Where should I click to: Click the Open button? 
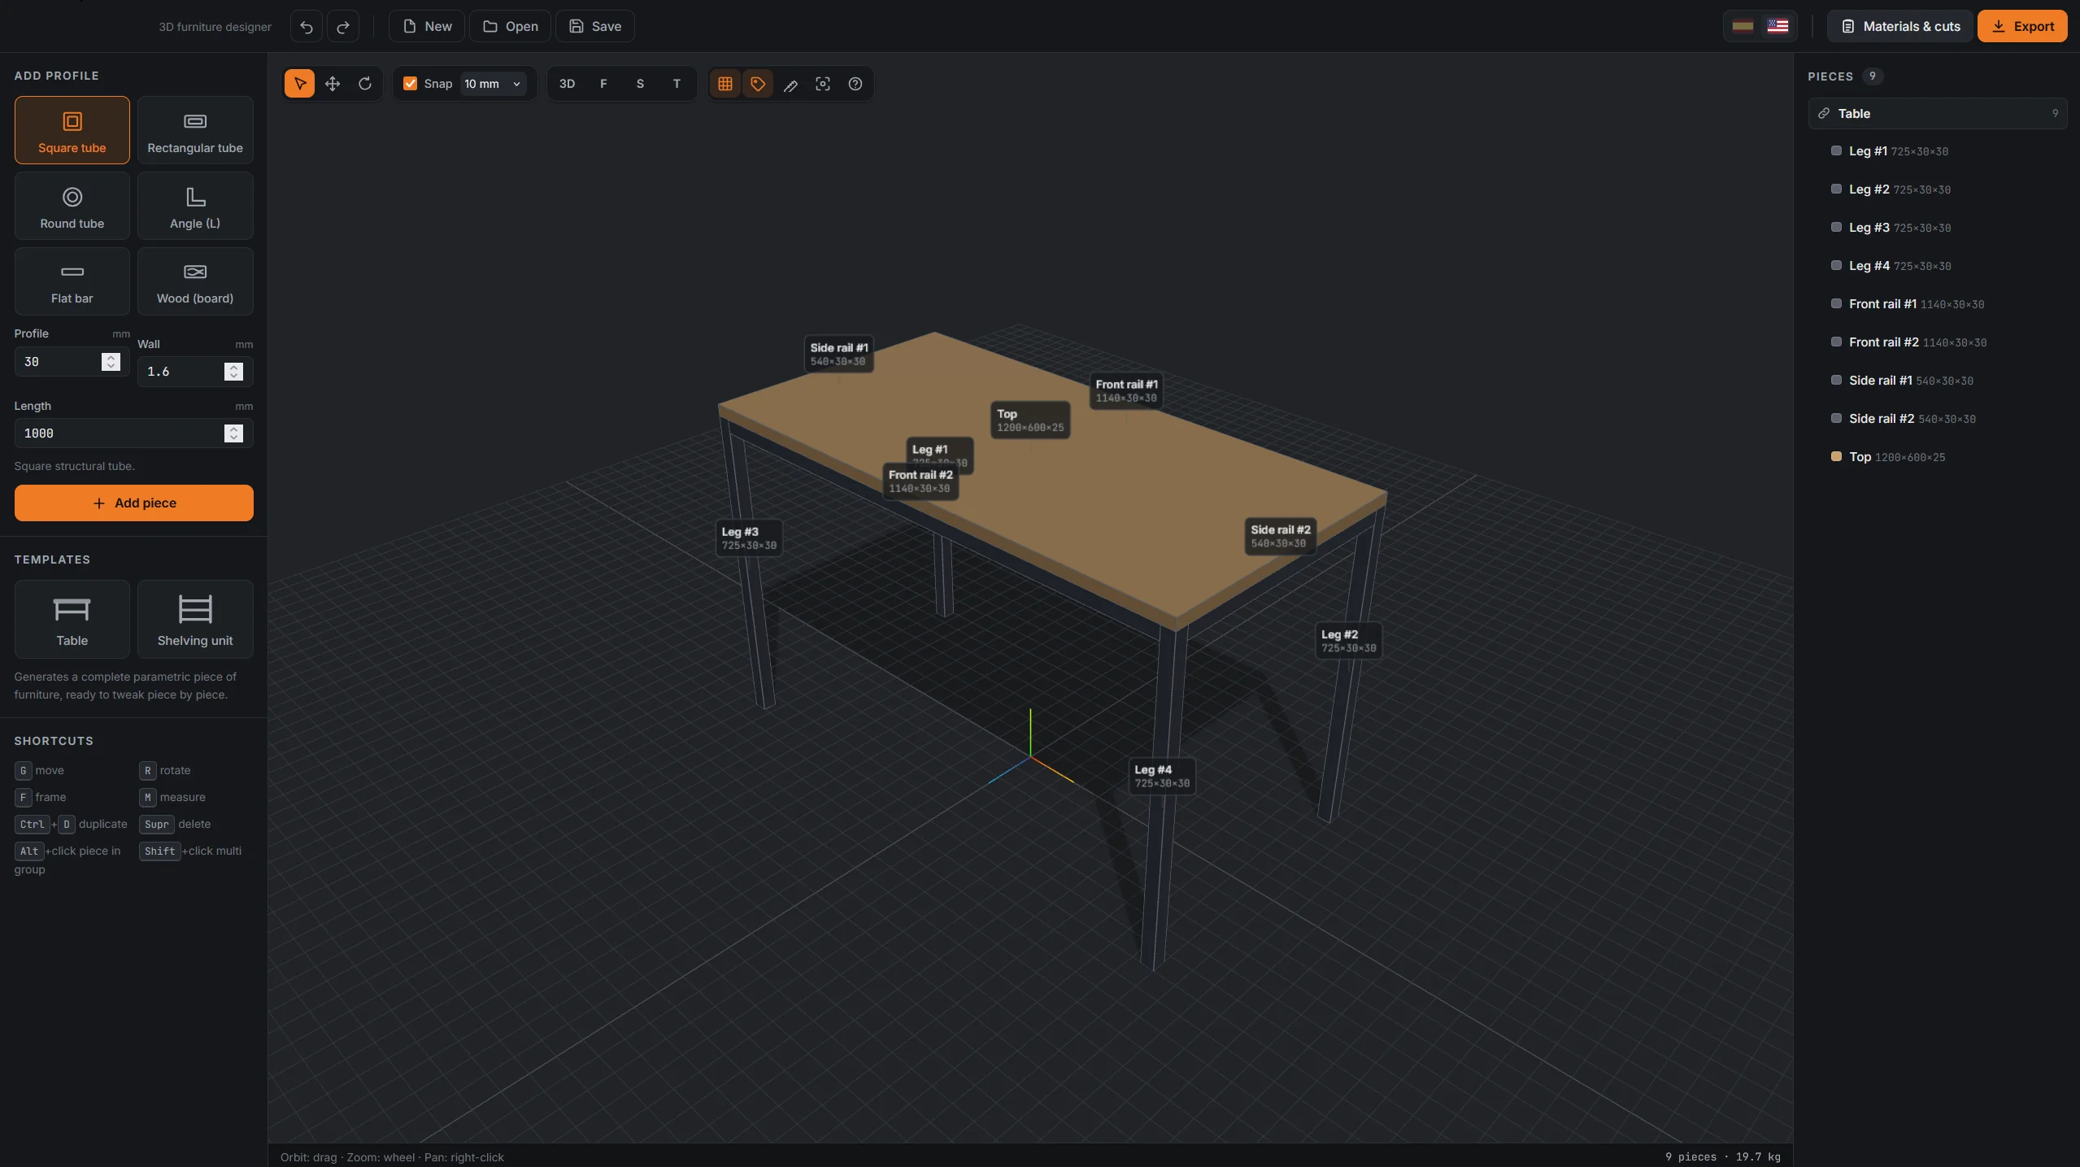click(x=510, y=27)
